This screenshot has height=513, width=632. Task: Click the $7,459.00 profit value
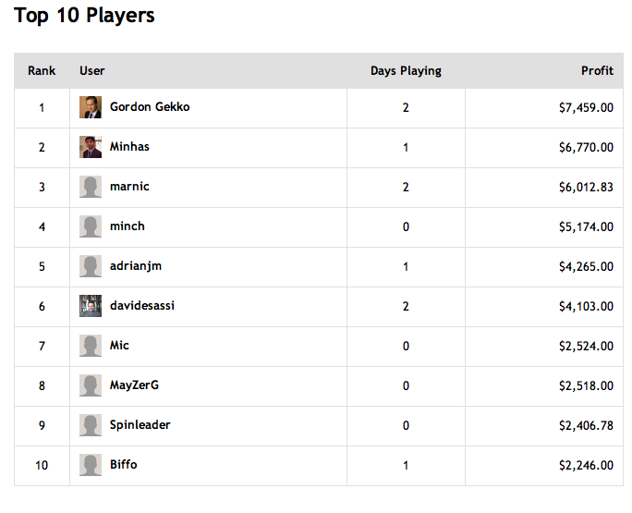pos(586,107)
